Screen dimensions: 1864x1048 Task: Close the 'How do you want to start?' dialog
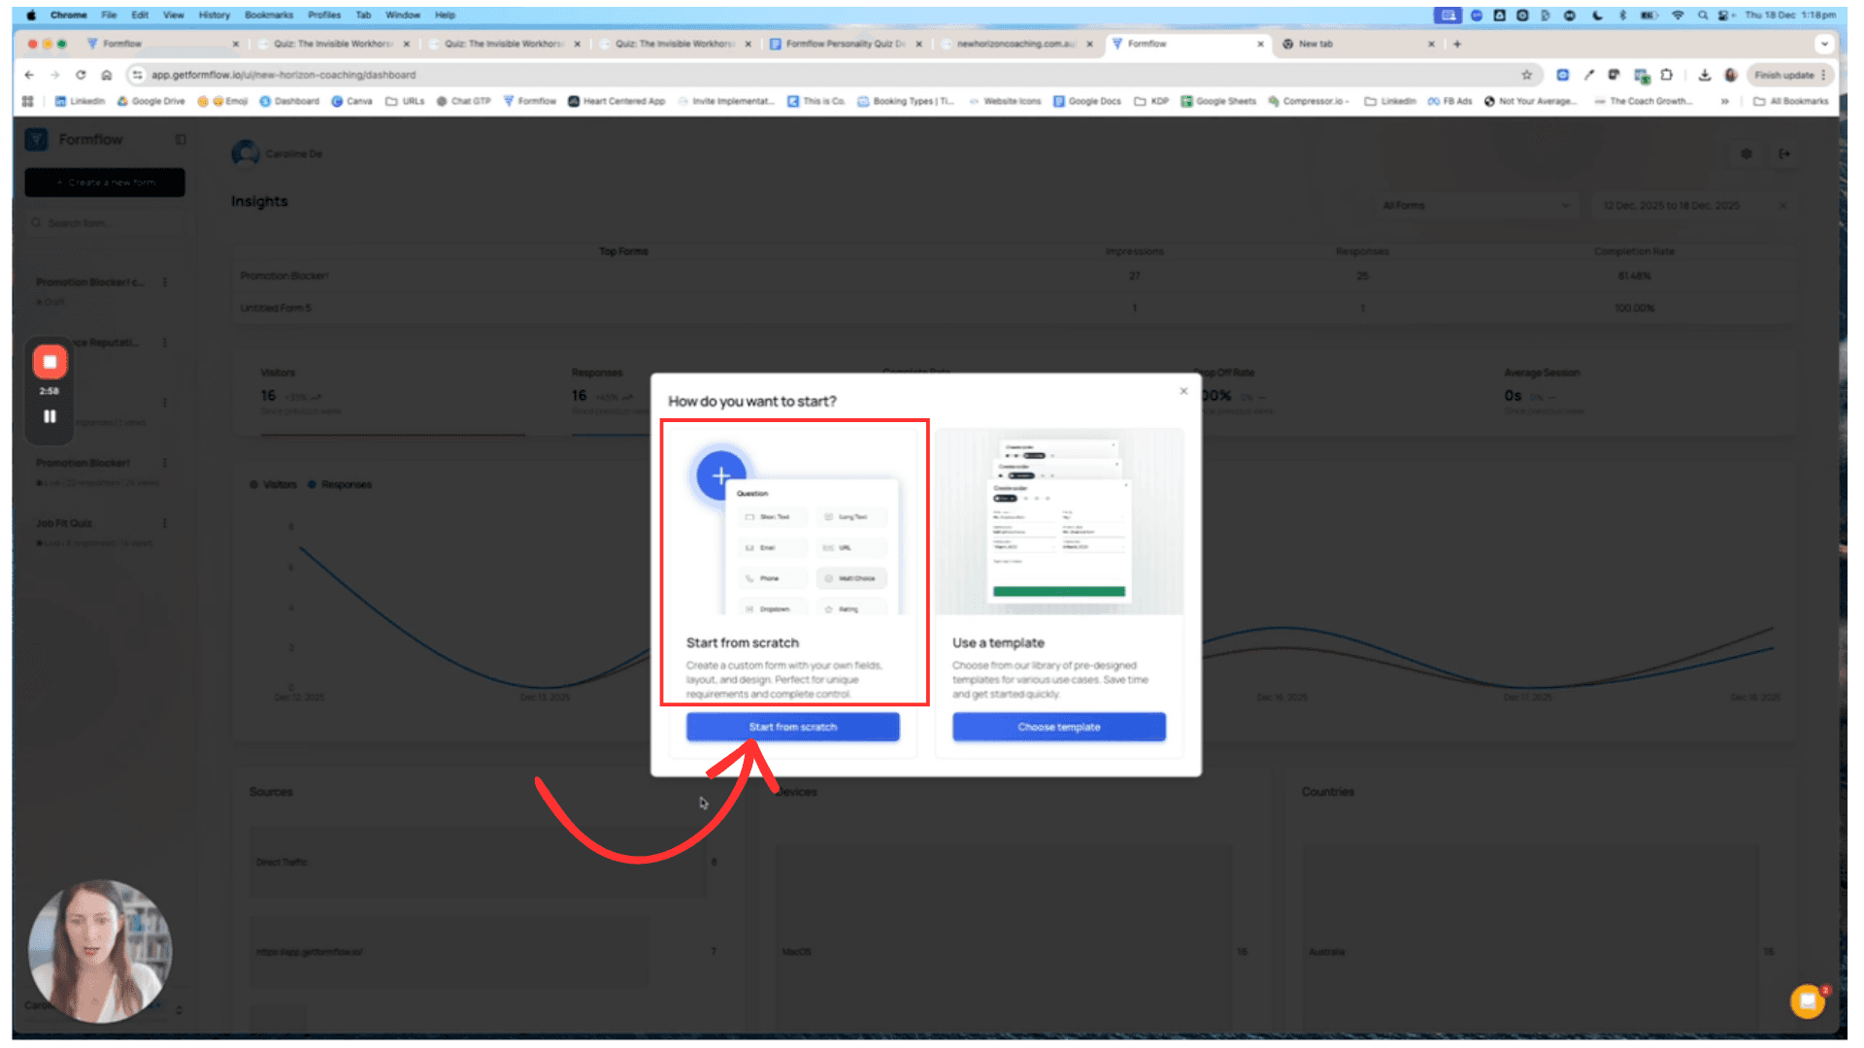(1183, 391)
